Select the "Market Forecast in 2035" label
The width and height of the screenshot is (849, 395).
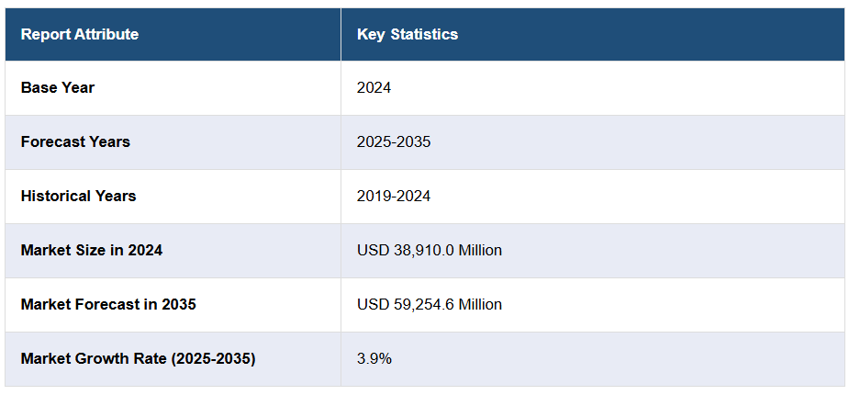[x=108, y=304]
